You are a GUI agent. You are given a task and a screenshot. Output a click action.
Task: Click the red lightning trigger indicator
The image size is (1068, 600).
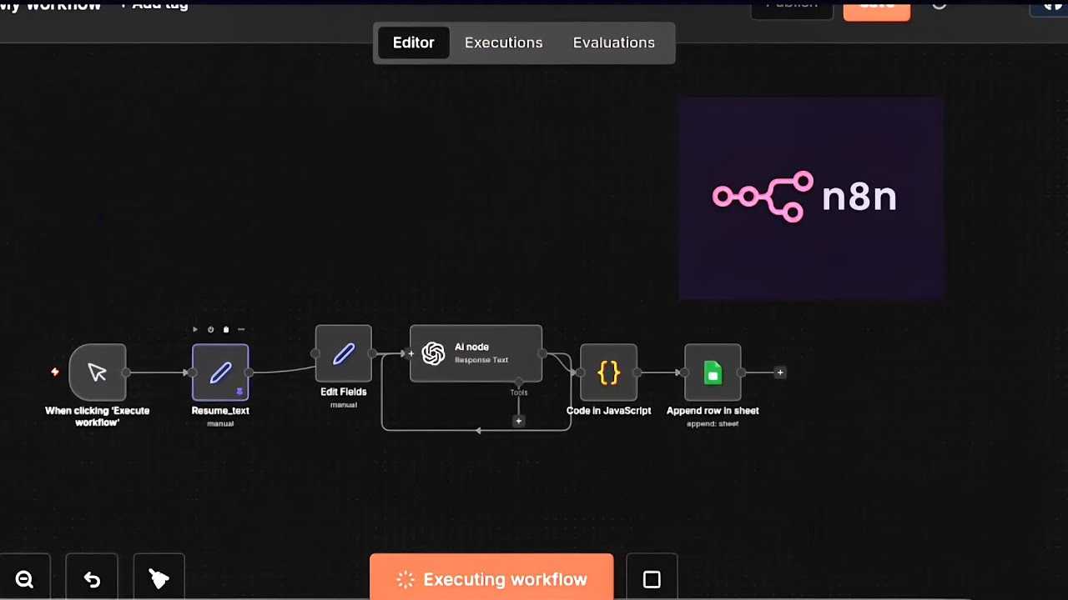tap(55, 372)
